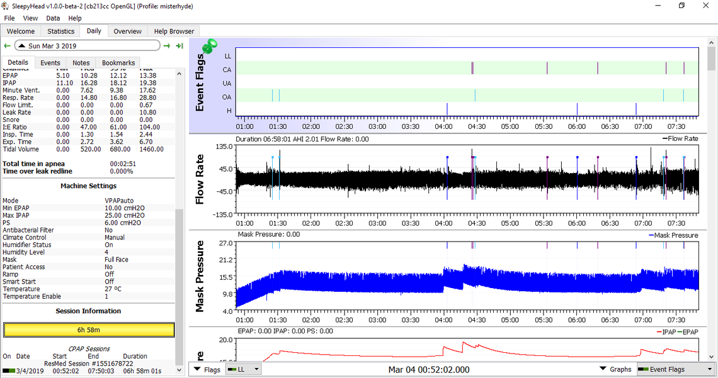Click the Time over leak redline text
This screenshot has width=718, height=378.
tap(38, 171)
